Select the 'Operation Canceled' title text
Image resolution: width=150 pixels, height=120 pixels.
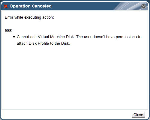pos(31,6)
